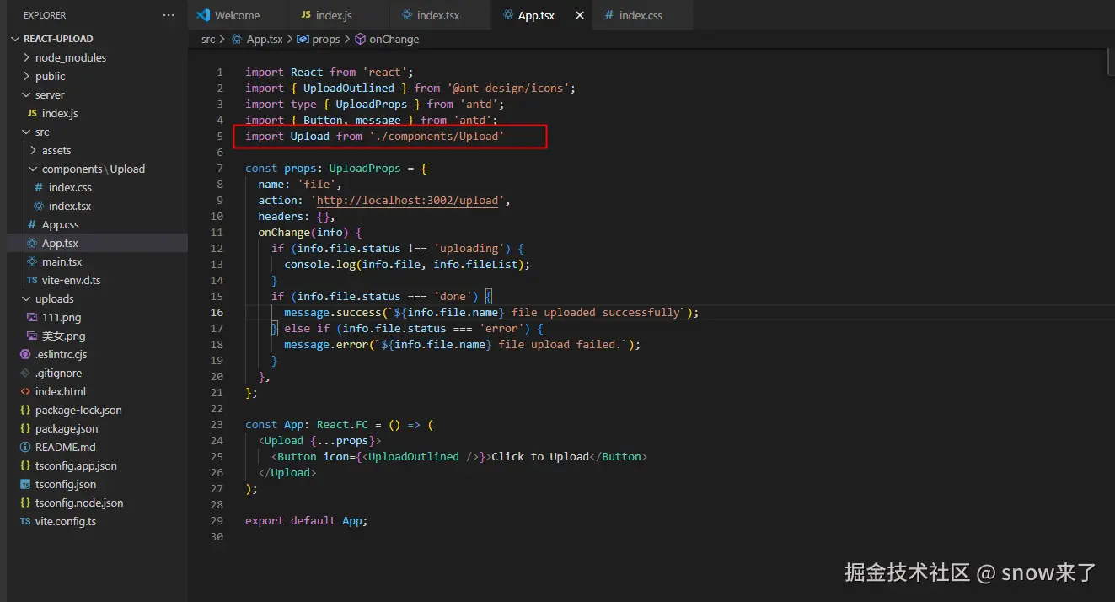Click the HTML icon beside index.html

[x=25, y=391]
